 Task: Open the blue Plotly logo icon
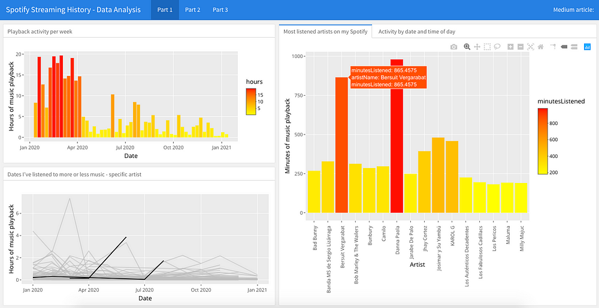point(587,47)
